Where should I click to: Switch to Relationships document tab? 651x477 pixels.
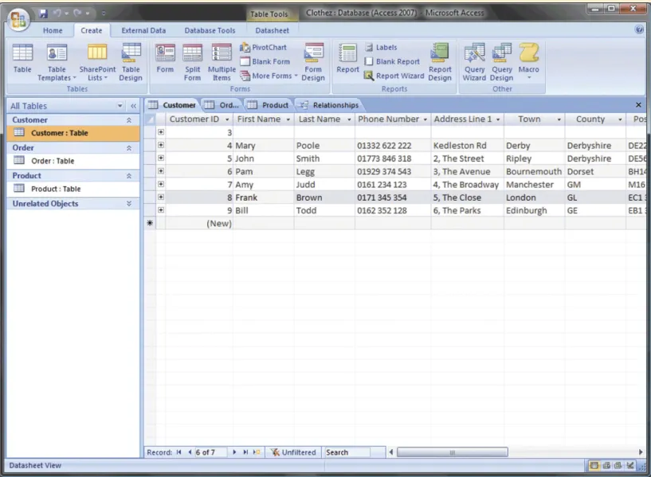pos(329,105)
